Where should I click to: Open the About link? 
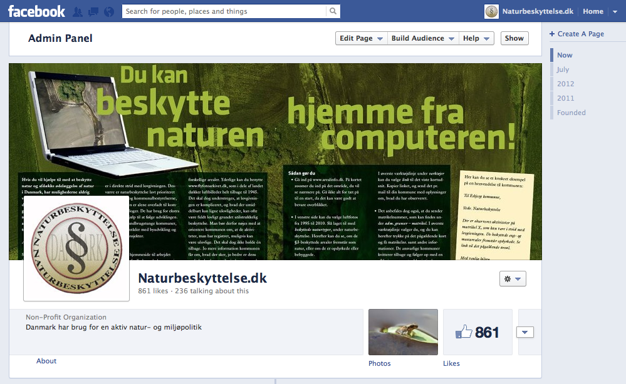(46, 361)
